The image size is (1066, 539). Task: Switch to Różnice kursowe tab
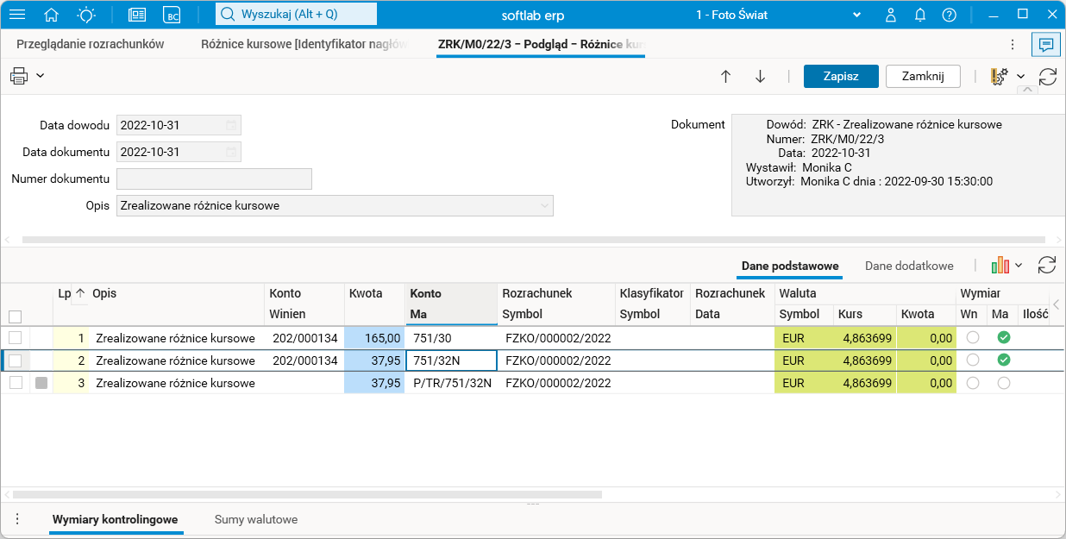304,43
